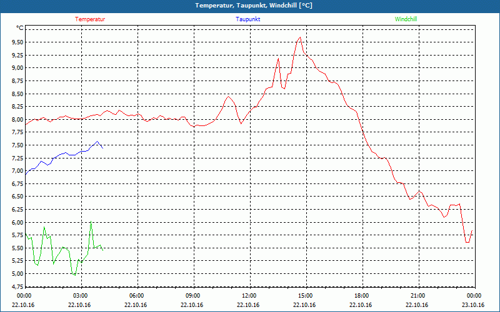
Task: Click the temperature peak near 14:40
Action: point(300,37)
